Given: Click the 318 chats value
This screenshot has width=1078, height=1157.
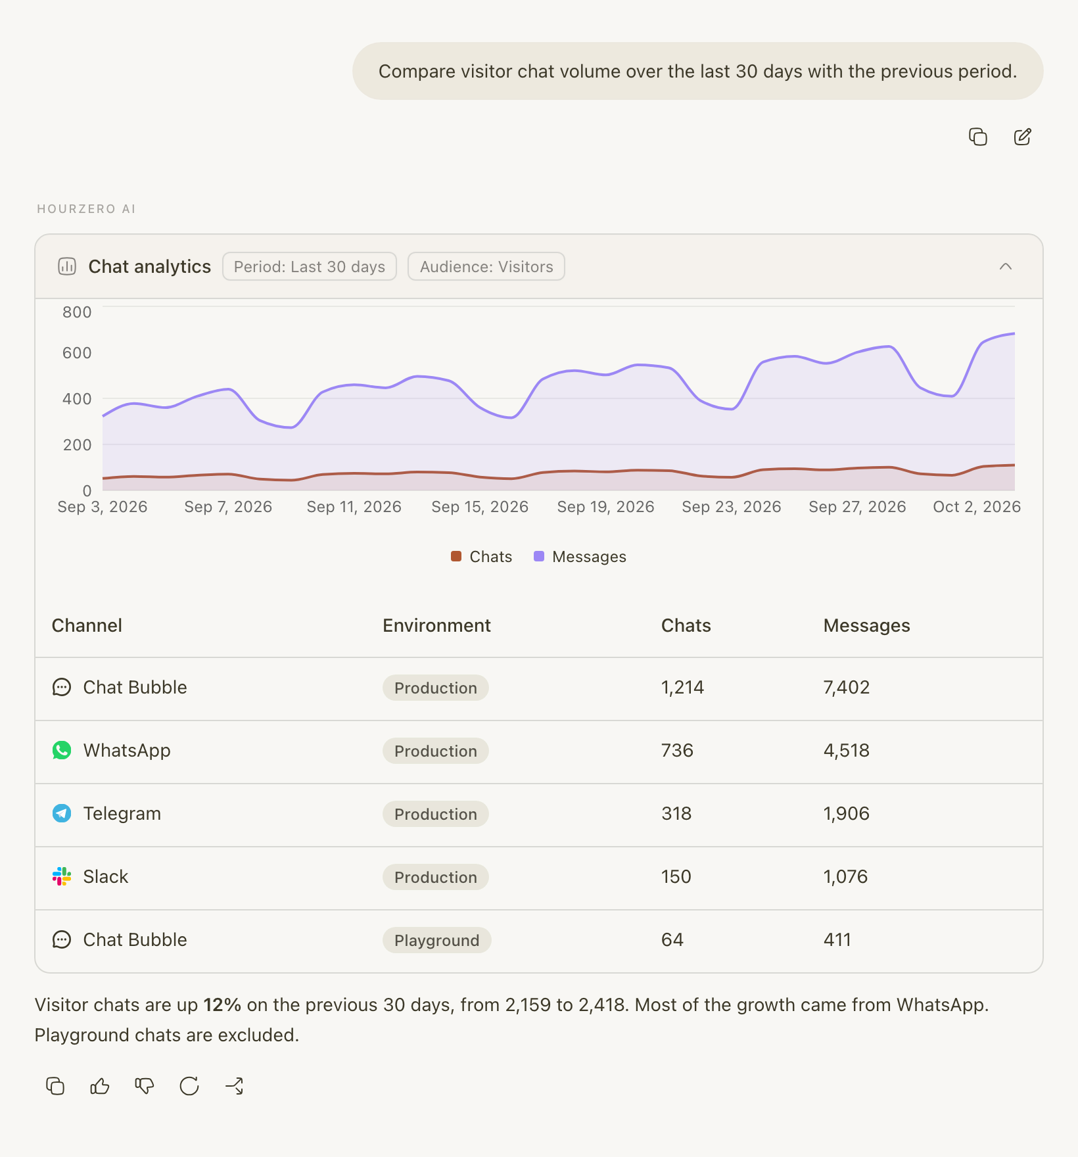Looking at the screenshot, I should [x=676, y=814].
